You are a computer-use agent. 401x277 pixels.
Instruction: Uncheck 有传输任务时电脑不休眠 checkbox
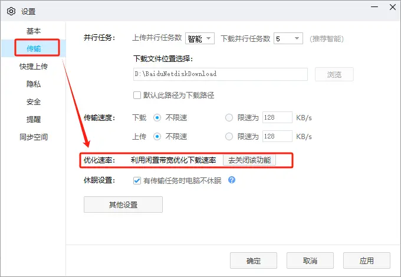click(x=137, y=181)
